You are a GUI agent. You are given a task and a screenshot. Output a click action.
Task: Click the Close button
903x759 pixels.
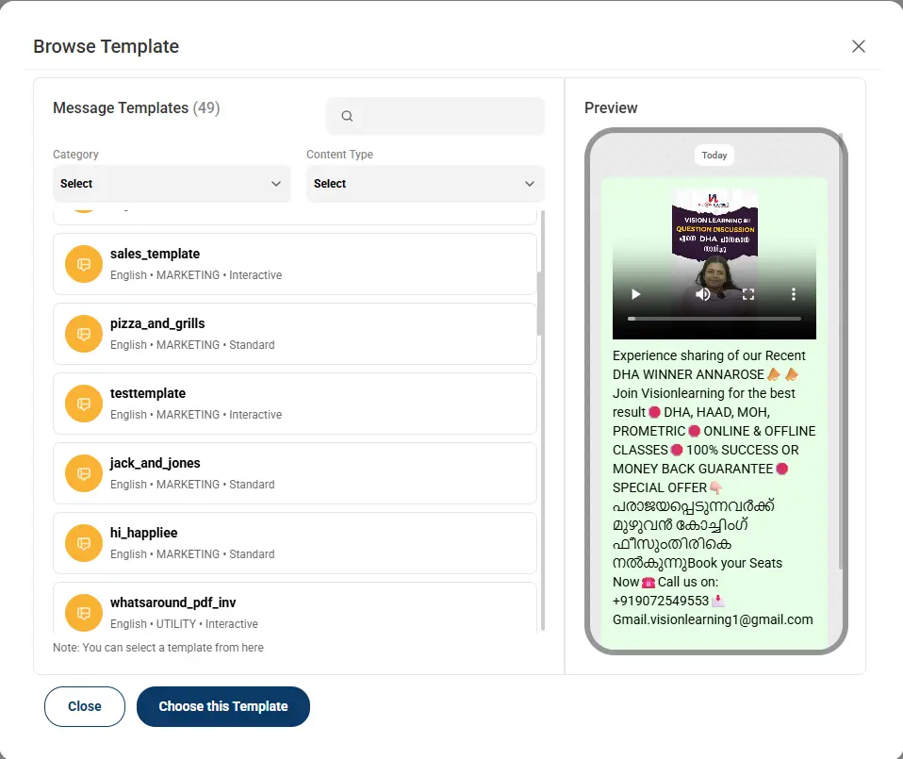85,706
